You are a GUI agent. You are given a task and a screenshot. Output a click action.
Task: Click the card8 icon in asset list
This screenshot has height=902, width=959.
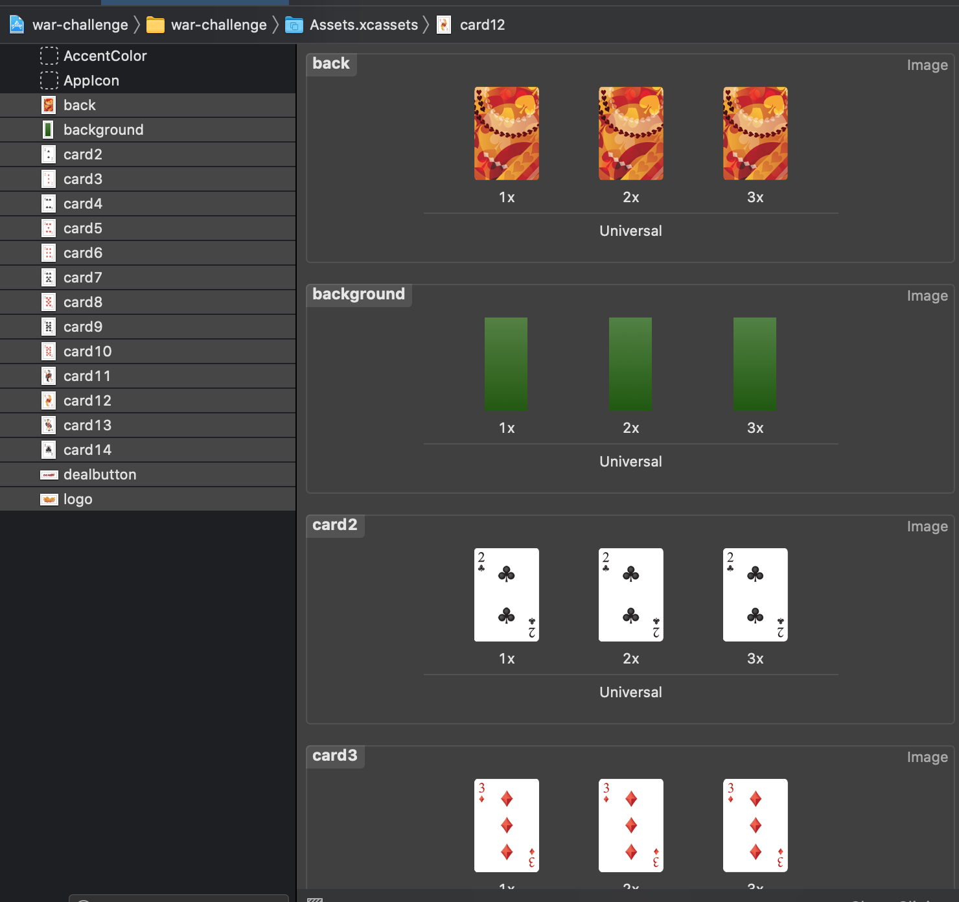(x=49, y=302)
